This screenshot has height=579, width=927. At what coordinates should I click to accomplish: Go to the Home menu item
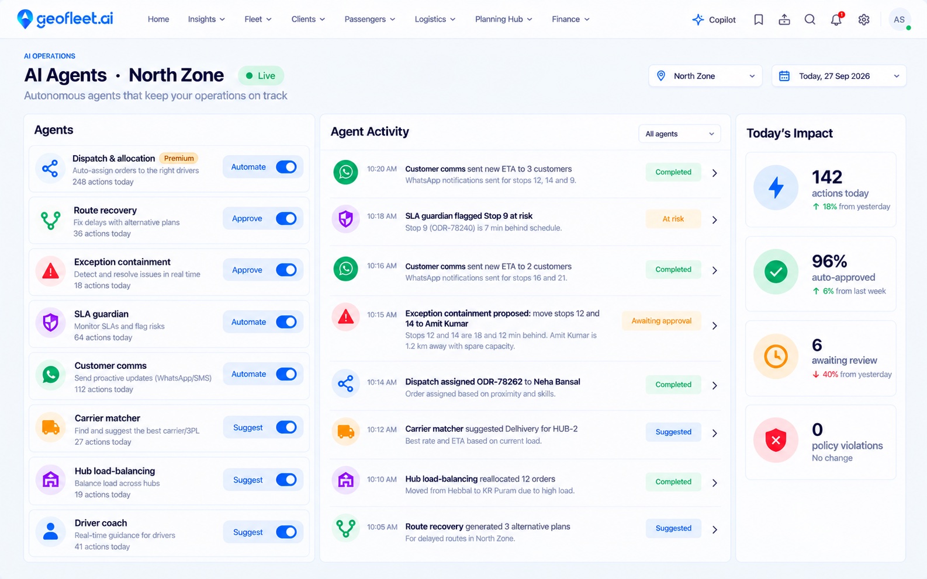(x=158, y=19)
